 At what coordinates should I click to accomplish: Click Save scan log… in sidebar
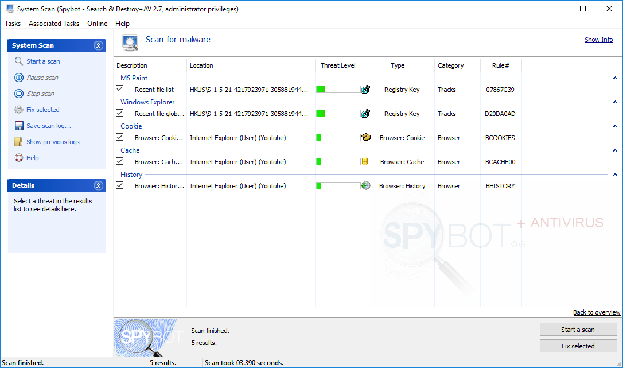[x=49, y=126]
